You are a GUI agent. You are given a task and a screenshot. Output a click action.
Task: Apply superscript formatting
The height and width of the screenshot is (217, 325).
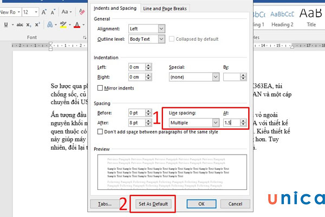[x=37, y=24]
